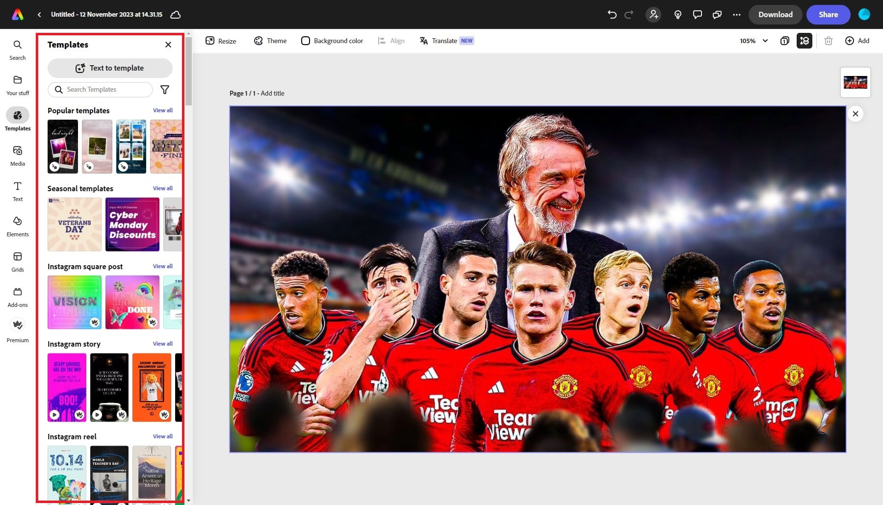Open the Media panel
Viewport: 883px width, 505px height.
click(17, 155)
